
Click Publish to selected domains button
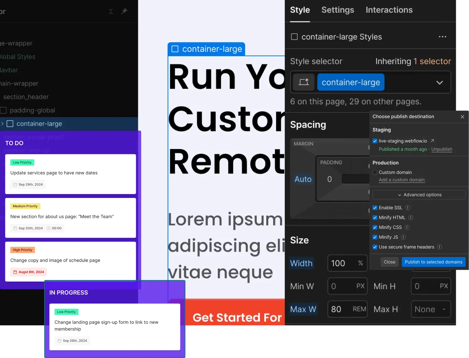(434, 262)
